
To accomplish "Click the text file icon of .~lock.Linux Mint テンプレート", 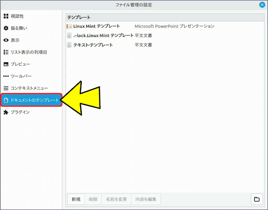I will (69, 36).
